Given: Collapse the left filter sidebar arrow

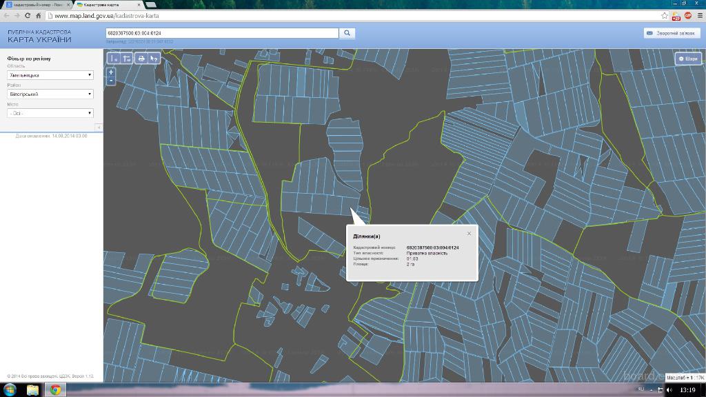Looking at the screenshot, I should click(98, 128).
